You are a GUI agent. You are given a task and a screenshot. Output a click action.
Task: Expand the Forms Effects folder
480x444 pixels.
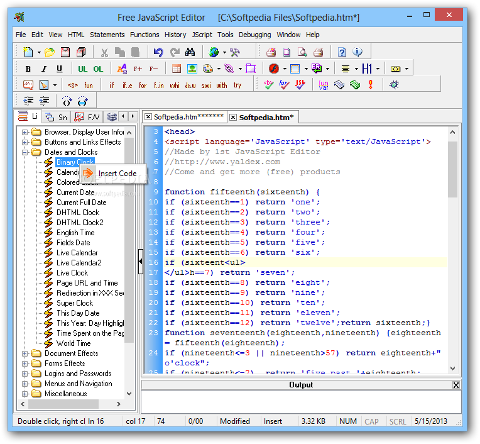click(25, 364)
